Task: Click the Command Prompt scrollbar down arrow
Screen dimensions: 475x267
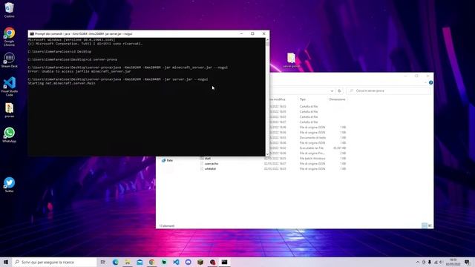Action: pos(267,154)
